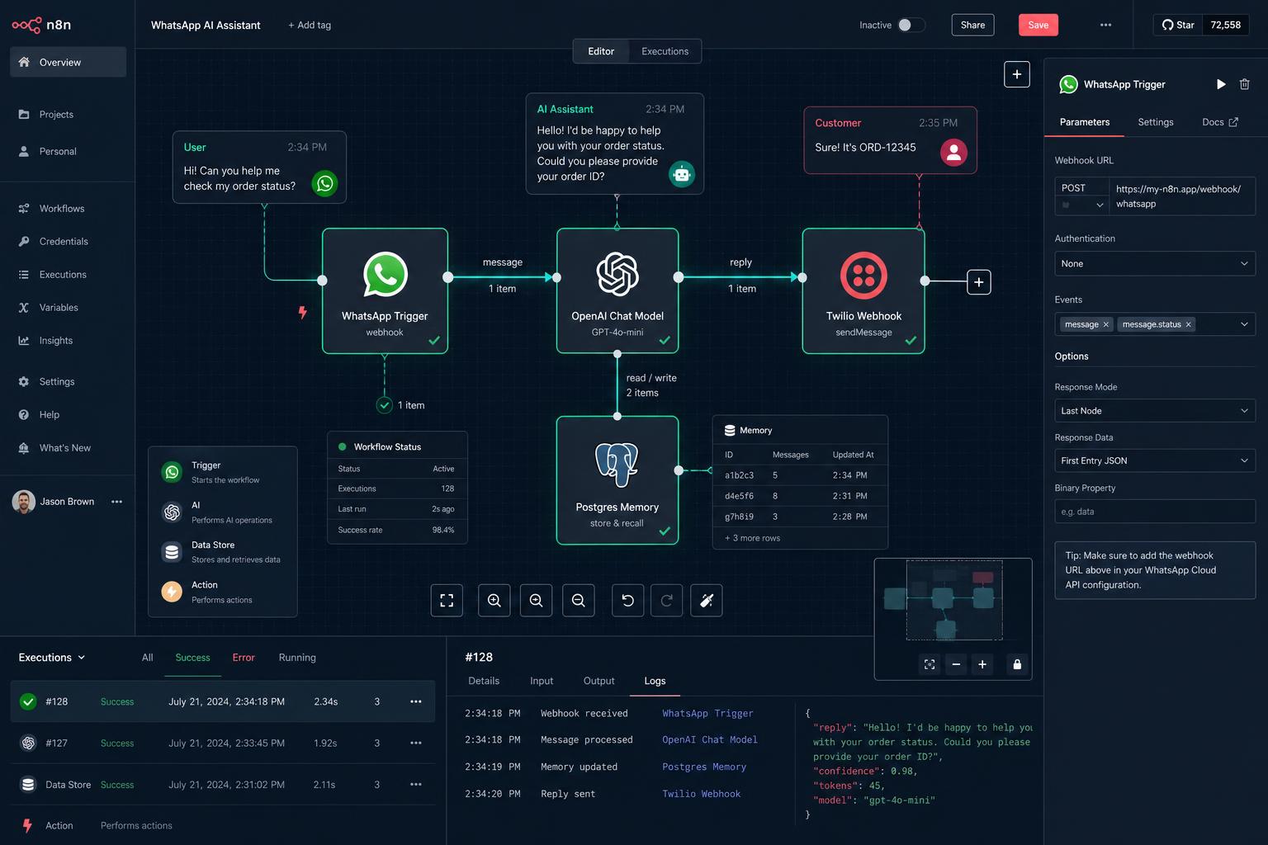
Task: Expand the Events multi-select dropdown
Action: coord(1244,324)
